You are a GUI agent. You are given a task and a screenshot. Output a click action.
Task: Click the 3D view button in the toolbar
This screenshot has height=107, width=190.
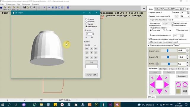144,9
